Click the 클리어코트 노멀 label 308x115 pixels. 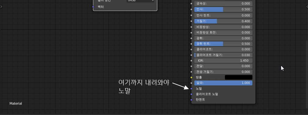coord(207,94)
